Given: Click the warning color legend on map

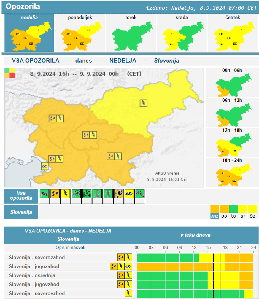Looking at the screenshot, I should pos(10,73).
